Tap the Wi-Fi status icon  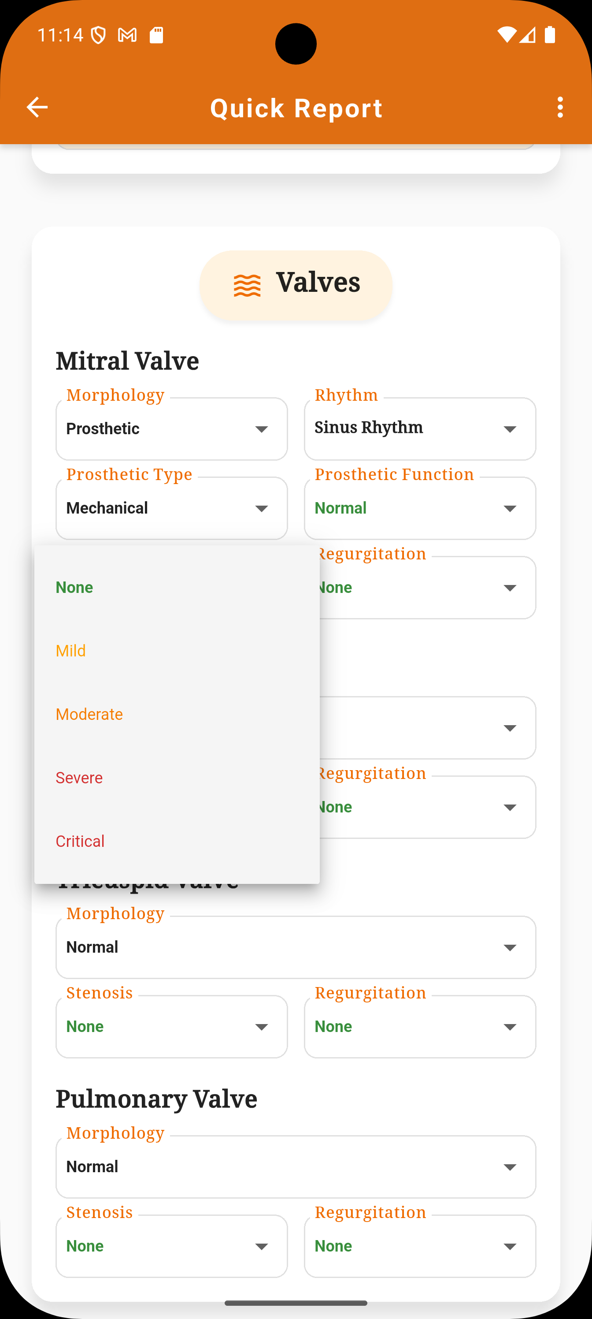[x=507, y=35]
